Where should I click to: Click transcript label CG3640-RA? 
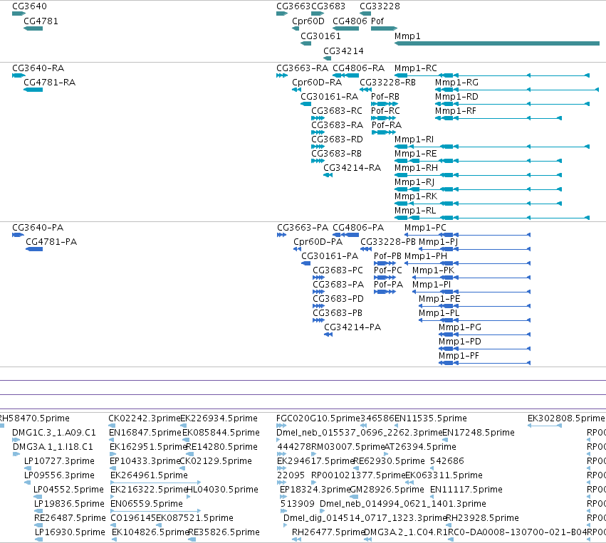click(38, 68)
